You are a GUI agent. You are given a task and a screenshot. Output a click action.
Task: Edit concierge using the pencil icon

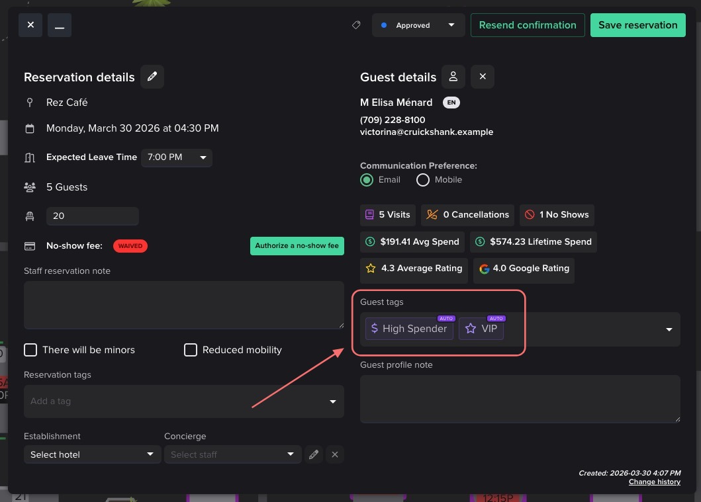314,454
